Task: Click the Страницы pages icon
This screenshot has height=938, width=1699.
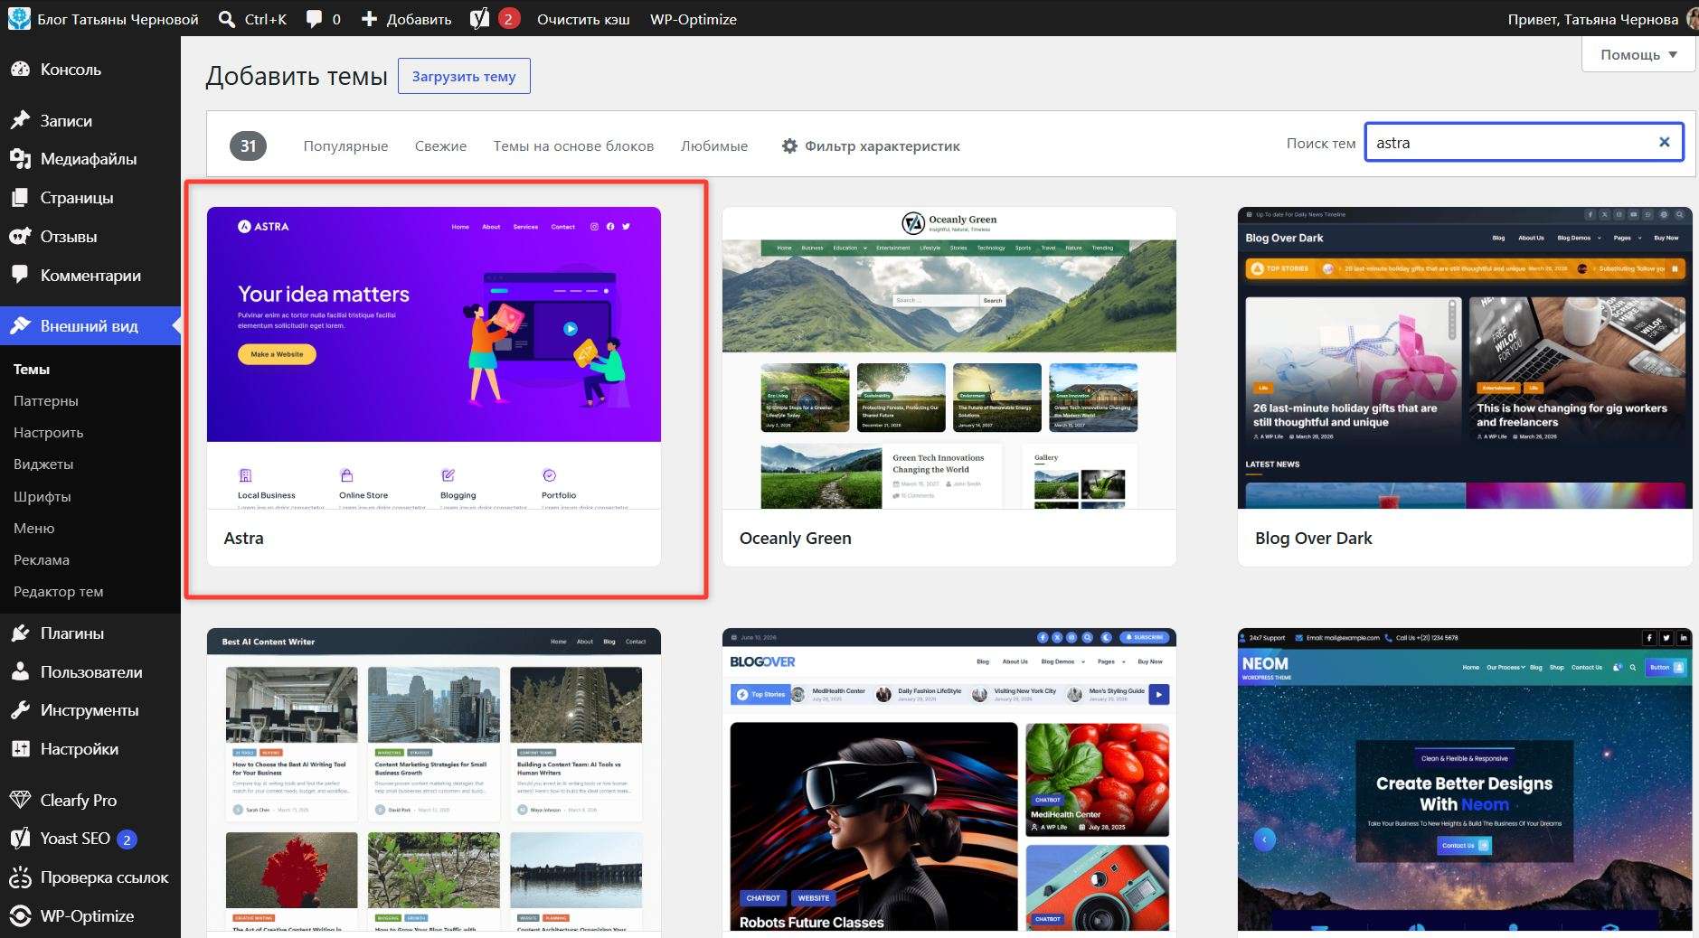Action: (20, 198)
